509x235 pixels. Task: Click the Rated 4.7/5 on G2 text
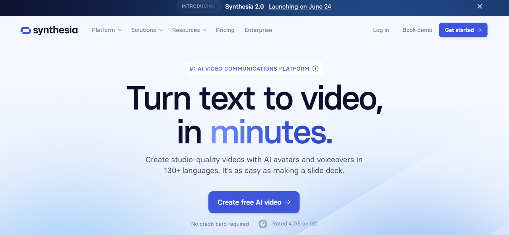click(295, 224)
